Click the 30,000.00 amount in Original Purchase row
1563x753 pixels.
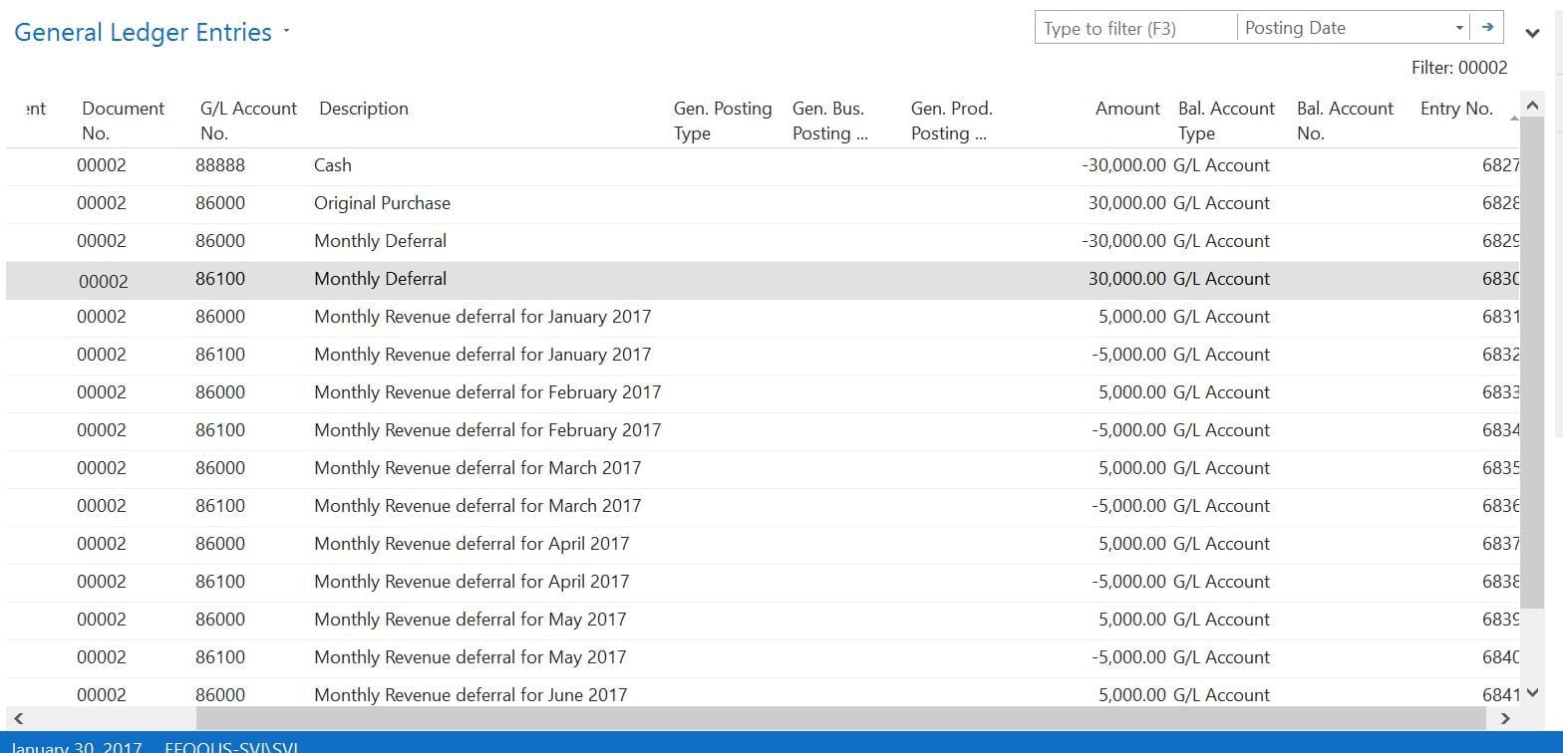tap(1126, 203)
